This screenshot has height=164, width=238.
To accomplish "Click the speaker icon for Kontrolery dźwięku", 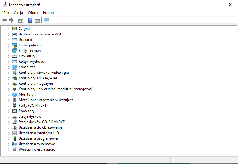I will click(15, 73).
